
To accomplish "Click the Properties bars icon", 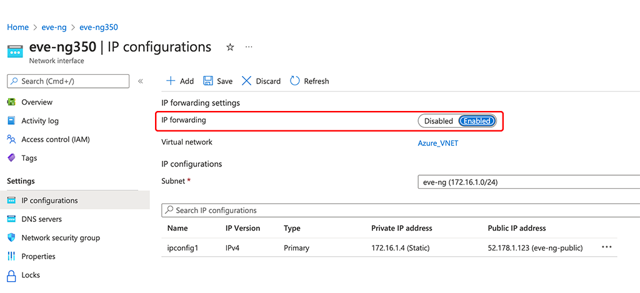I will point(11,256).
